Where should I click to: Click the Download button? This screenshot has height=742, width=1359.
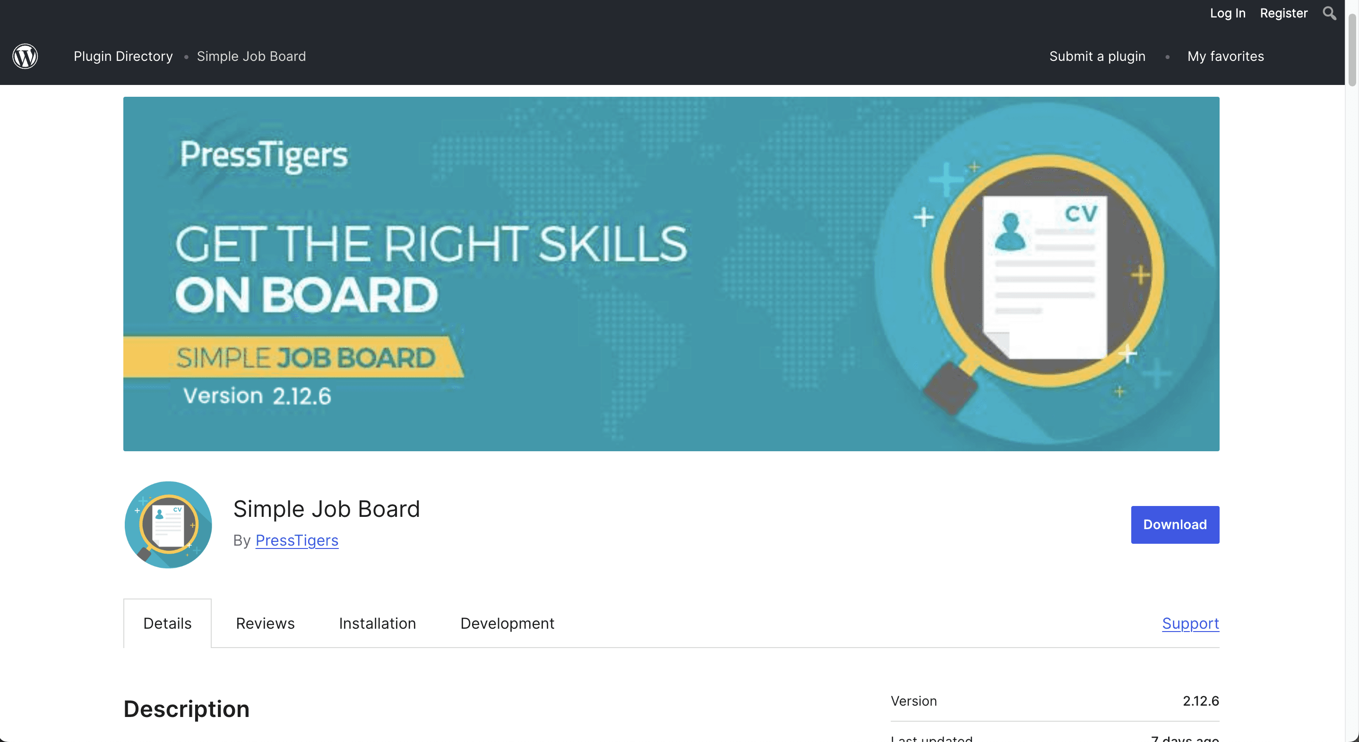[1175, 524]
